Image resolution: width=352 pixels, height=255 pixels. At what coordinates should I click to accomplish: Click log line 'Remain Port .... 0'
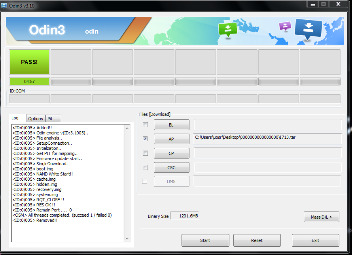(42, 210)
